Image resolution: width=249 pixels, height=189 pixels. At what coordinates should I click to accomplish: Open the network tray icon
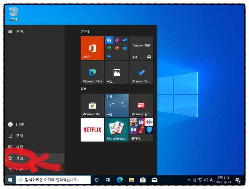click(200, 180)
